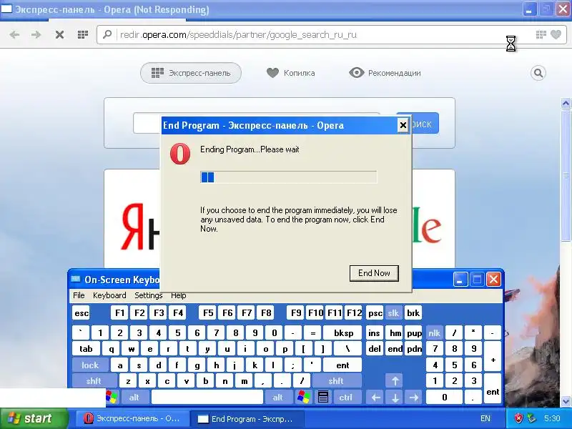
Task: Open the Экспресс-панель tab
Action: pyautogui.click(x=191, y=73)
